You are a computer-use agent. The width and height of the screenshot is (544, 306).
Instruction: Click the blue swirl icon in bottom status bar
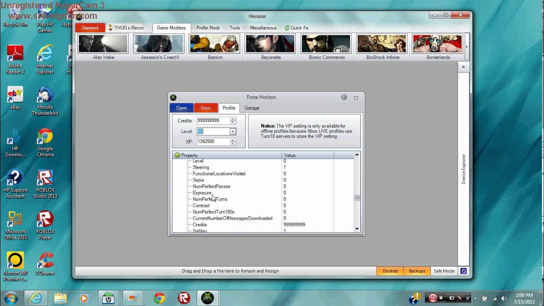coord(463,271)
